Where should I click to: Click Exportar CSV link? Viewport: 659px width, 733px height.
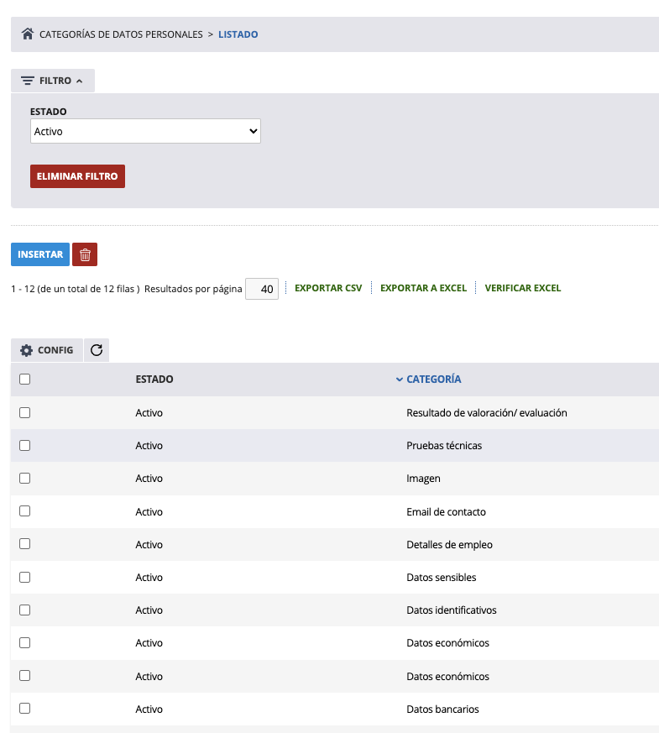pyautogui.click(x=328, y=288)
